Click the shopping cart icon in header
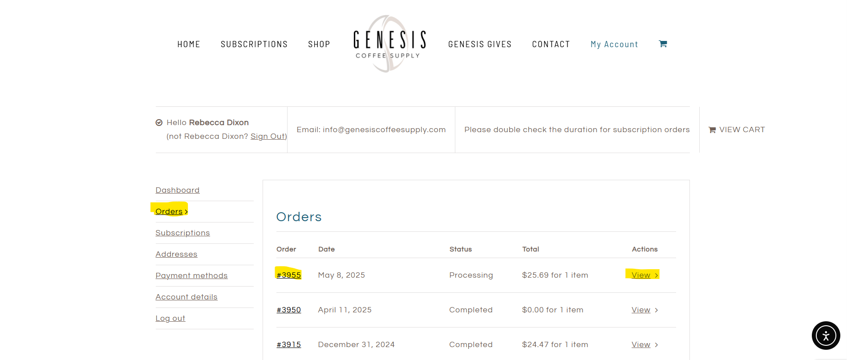847x360 pixels. tap(663, 44)
